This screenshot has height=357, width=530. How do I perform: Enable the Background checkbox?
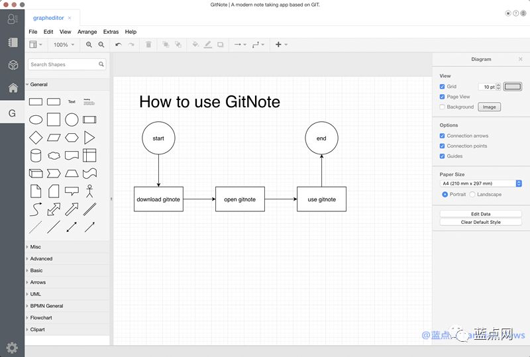(x=442, y=107)
